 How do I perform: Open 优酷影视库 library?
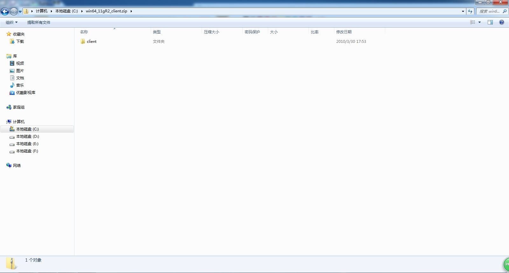pos(26,92)
